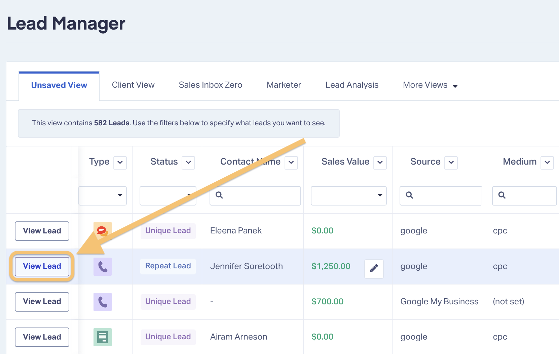Click the form icon in Airam Arneson's row
559x354 pixels.
coord(103,337)
